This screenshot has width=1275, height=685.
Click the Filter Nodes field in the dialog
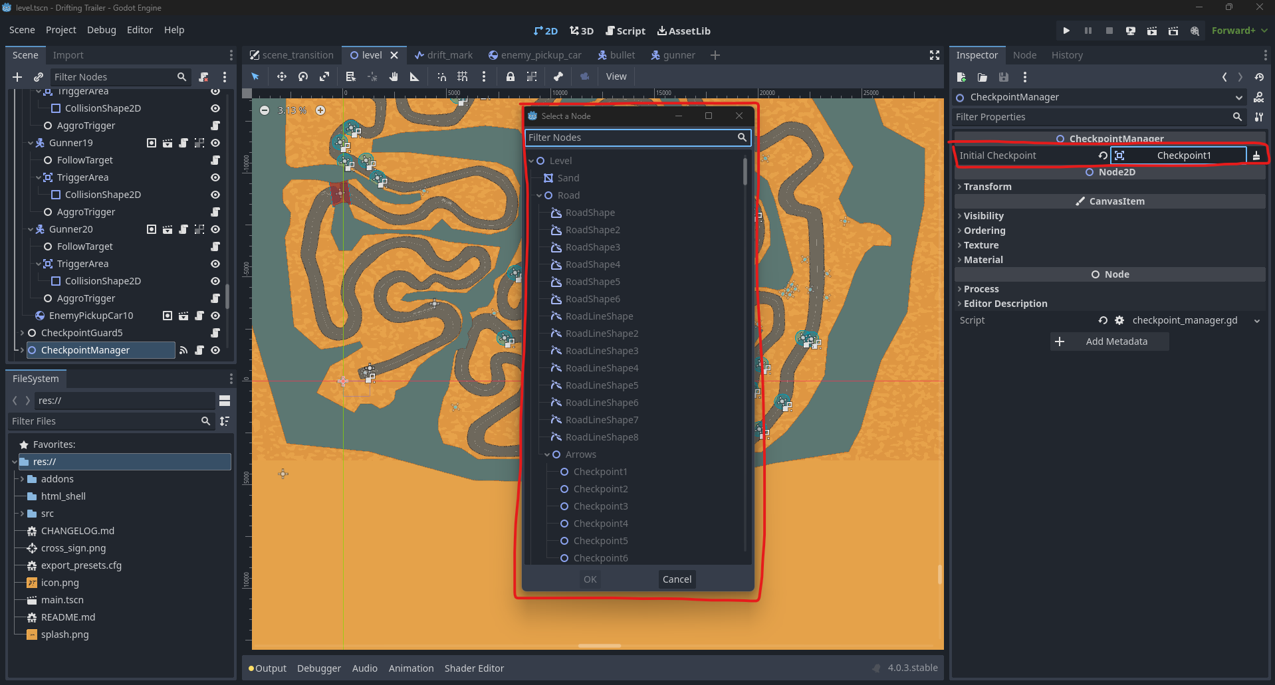coord(632,138)
